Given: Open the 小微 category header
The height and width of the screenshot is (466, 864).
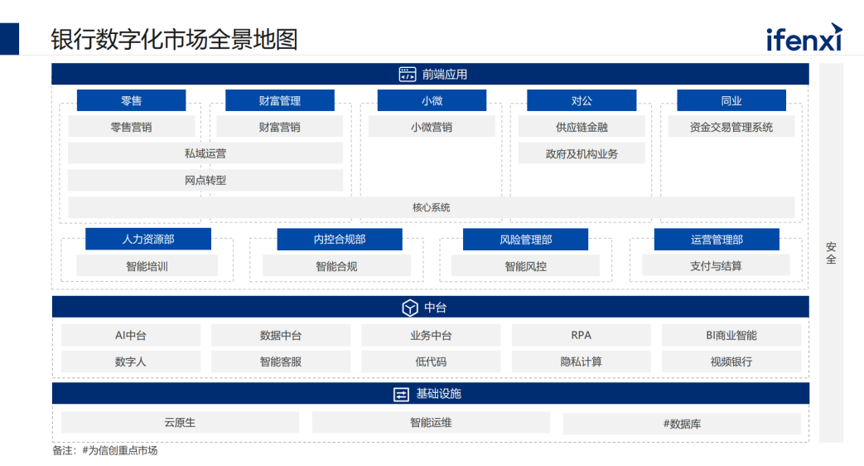Looking at the screenshot, I should pyautogui.click(x=431, y=101).
